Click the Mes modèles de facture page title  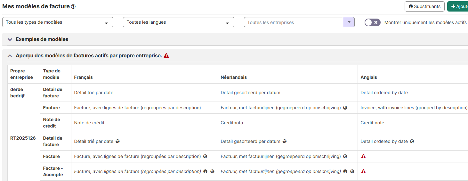point(36,6)
